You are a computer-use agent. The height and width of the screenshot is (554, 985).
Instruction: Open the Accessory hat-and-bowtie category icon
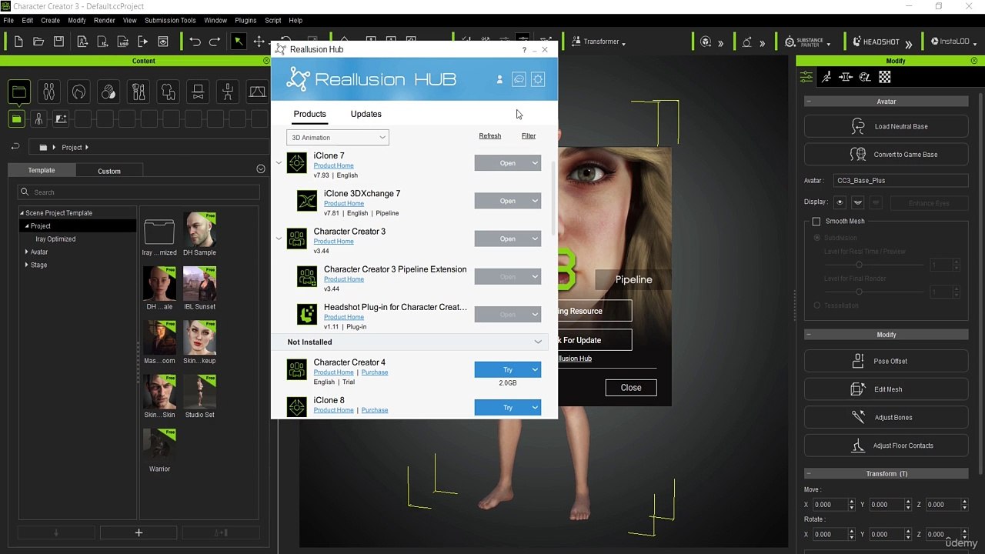tap(198, 92)
